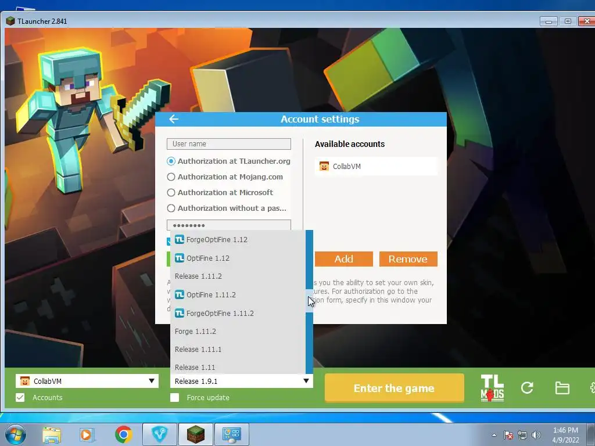Choose Release 1.11.1 from version list

pos(238,349)
